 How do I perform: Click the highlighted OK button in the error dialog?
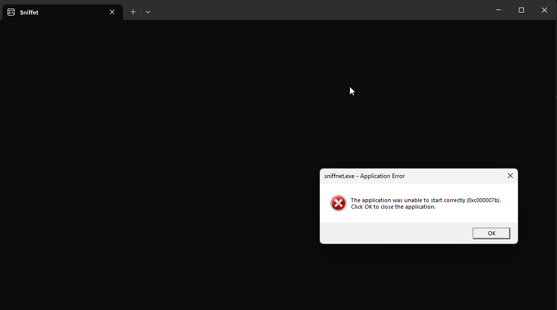coord(491,233)
